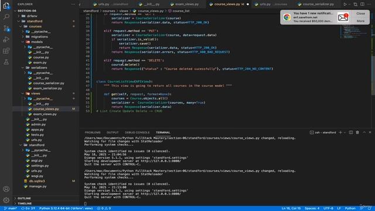The image size is (375, 211).
Task: Click the Explorer more actions ellipsis
Action: pos(73,4)
